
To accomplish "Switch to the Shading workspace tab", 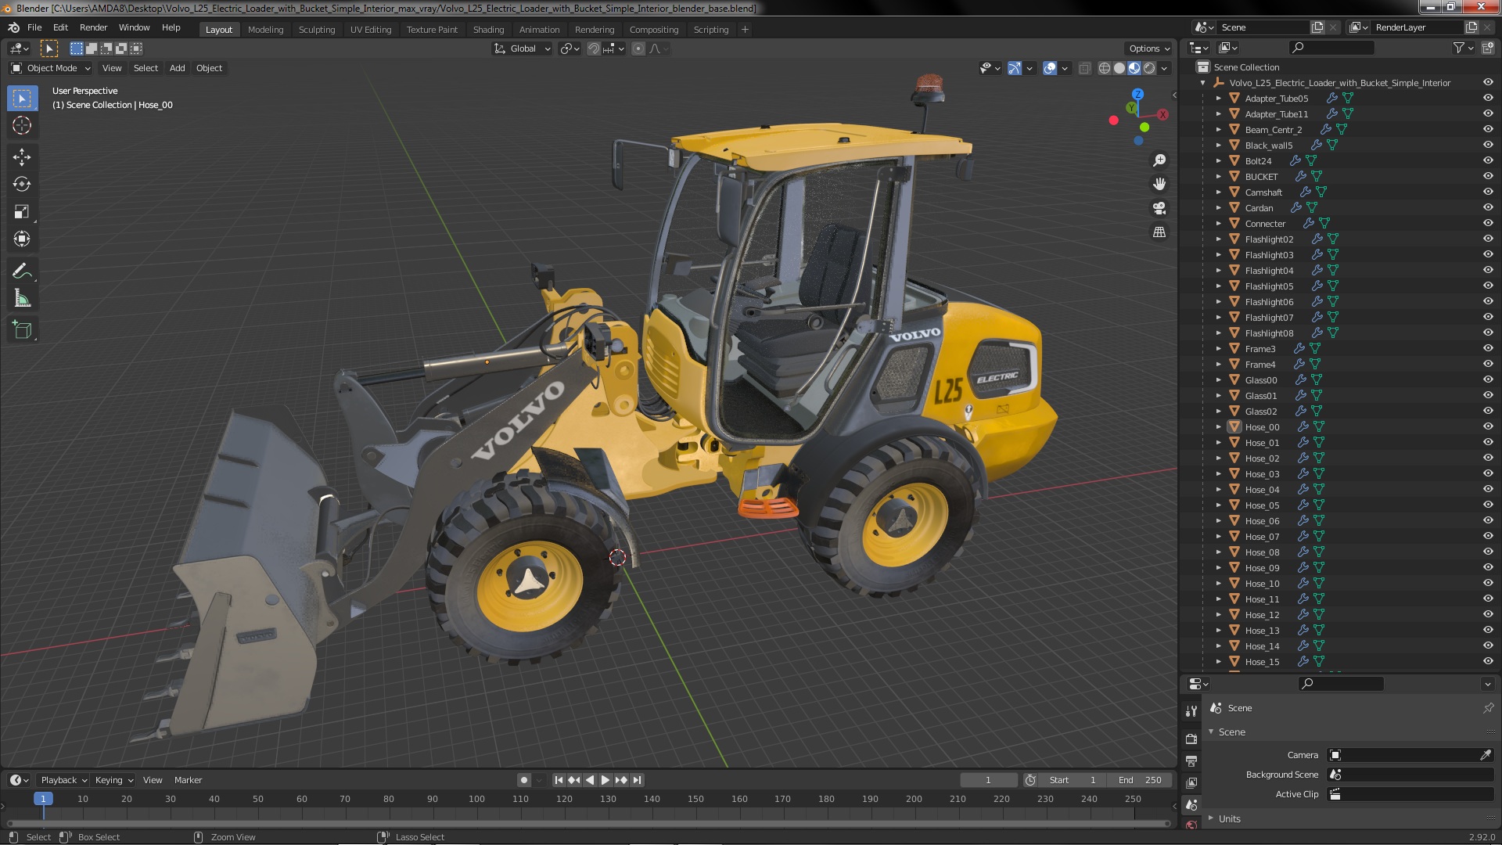I will [488, 29].
